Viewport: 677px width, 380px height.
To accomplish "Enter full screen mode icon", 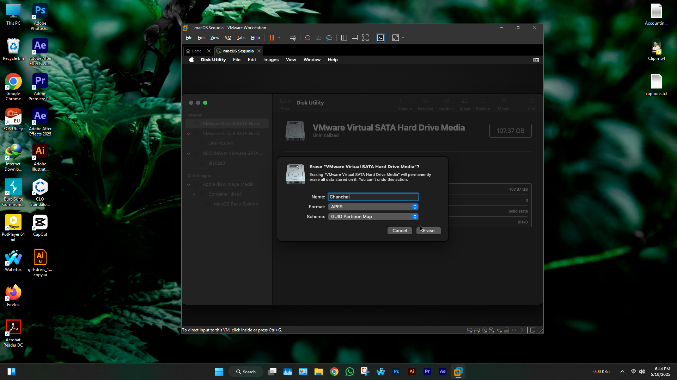I will point(365,38).
